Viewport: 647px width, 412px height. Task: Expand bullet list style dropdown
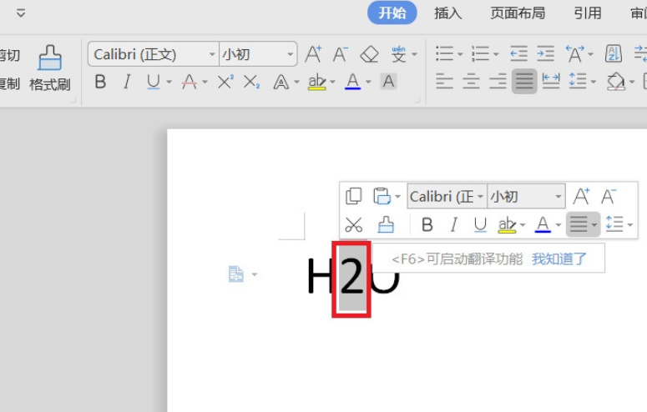click(x=460, y=54)
